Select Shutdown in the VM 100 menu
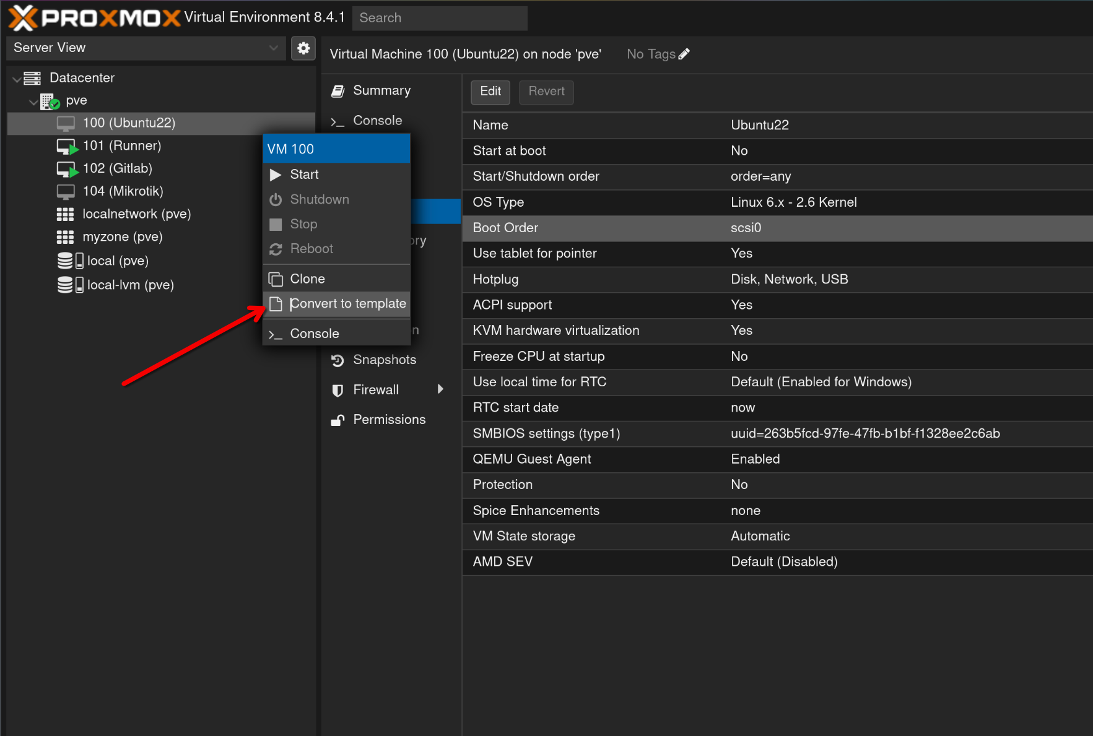1093x736 pixels. pos(336,199)
